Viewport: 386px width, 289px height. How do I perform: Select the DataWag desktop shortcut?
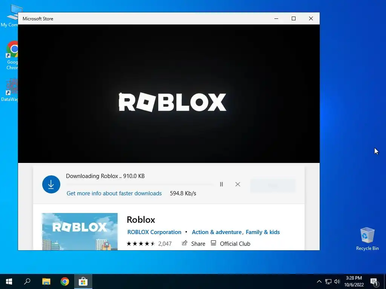(10, 90)
